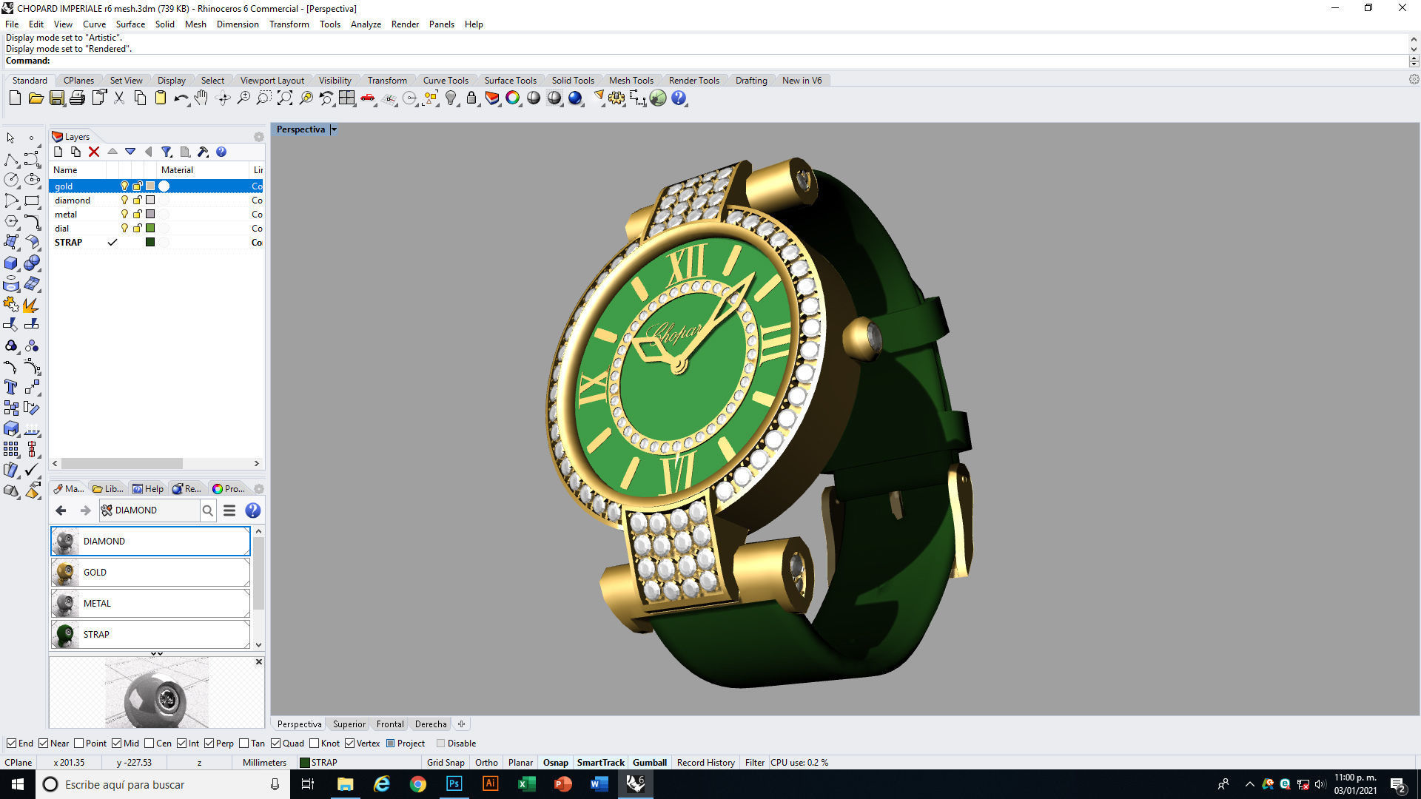Screen dimensions: 1421x799
Task: Click the Filter status bar button
Action: pyautogui.click(x=754, y=763)
